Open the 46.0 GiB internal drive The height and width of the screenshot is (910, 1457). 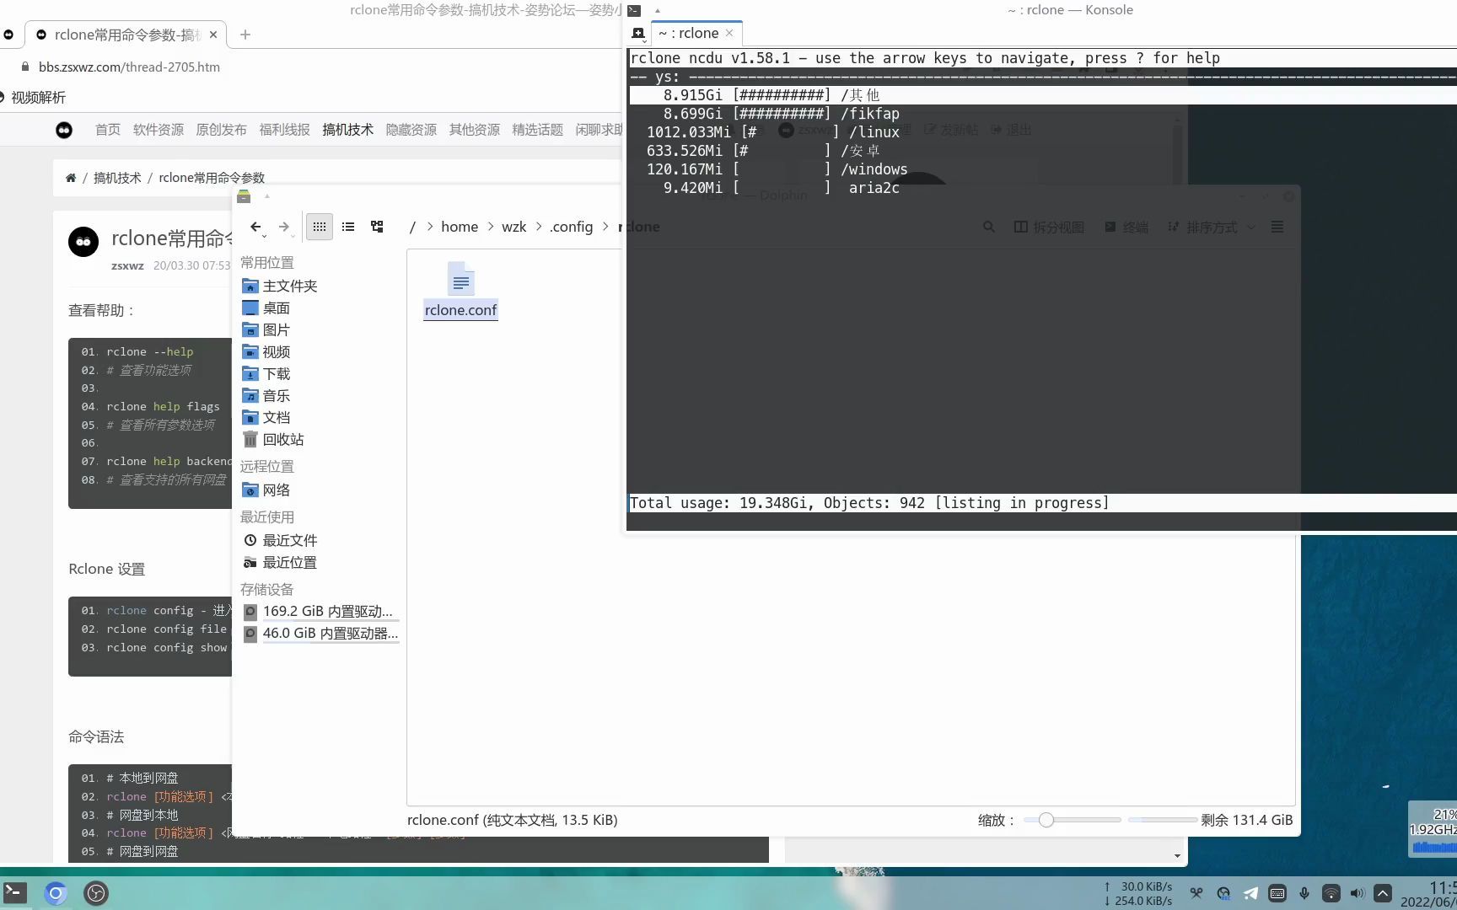320,633
